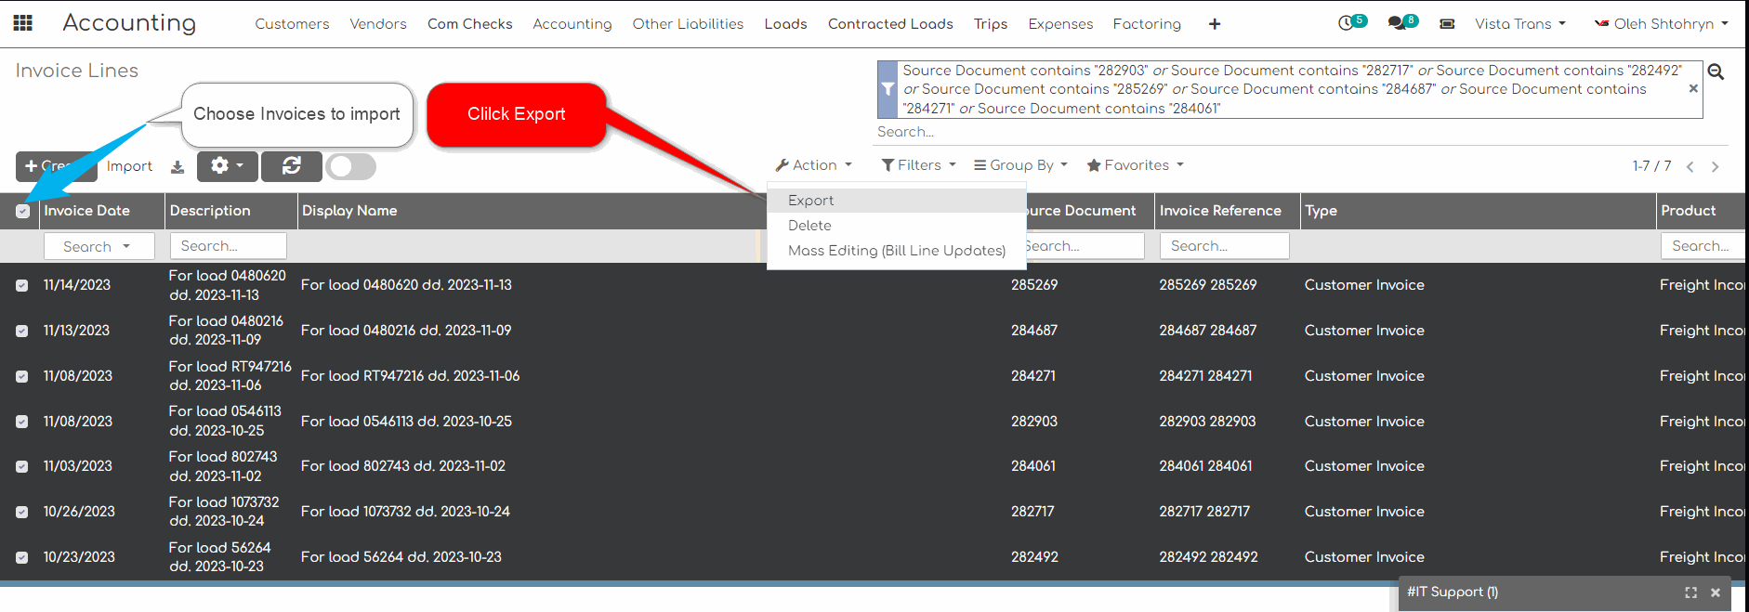Open the Factoring menu link
The image size is (1749, 612).
[x=1147, y=24]
